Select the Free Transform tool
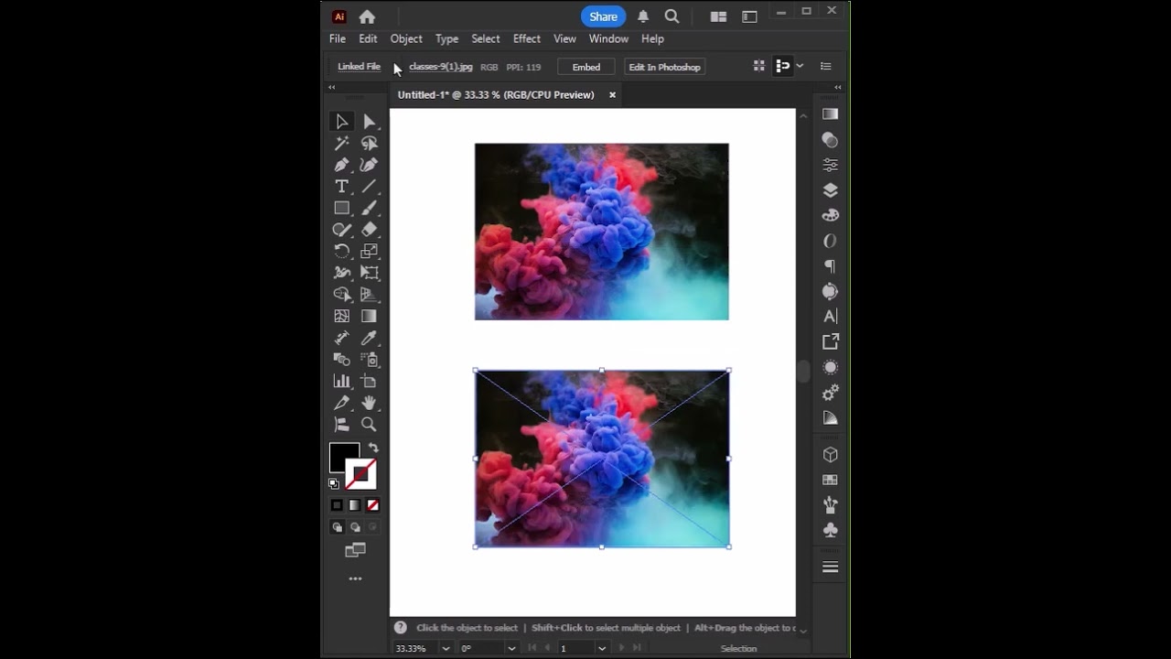Viewport: 1171px width, 659px height. pyautogui.click(x=369, y=273)
